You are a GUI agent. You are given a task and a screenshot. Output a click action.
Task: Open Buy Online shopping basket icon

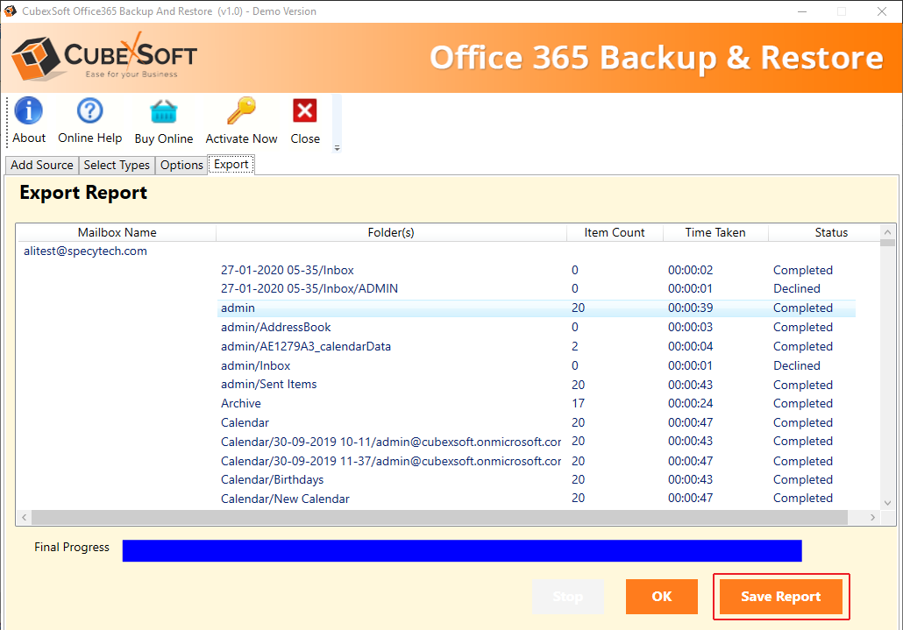(x=164, y=111)
